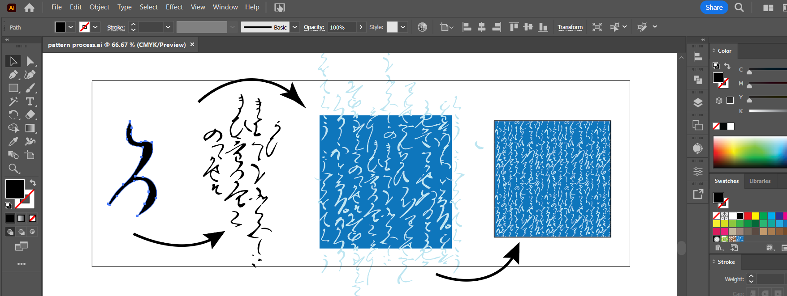Switch to Libraries tab
Image resolution: width=787 pixels, height=296 pixels.
(x=760, y=181)
